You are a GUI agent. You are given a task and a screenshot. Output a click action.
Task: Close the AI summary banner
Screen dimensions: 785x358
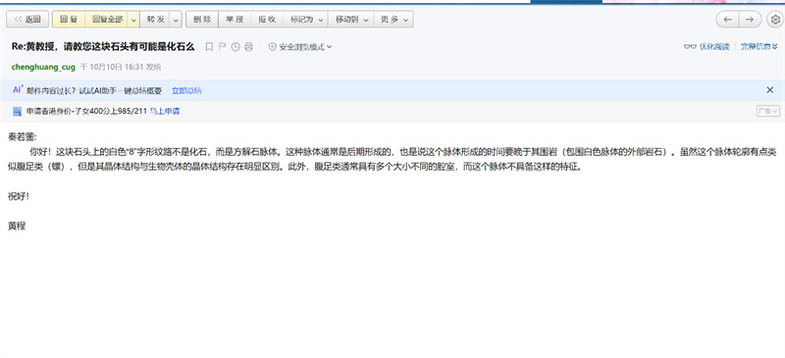point(770,90)
